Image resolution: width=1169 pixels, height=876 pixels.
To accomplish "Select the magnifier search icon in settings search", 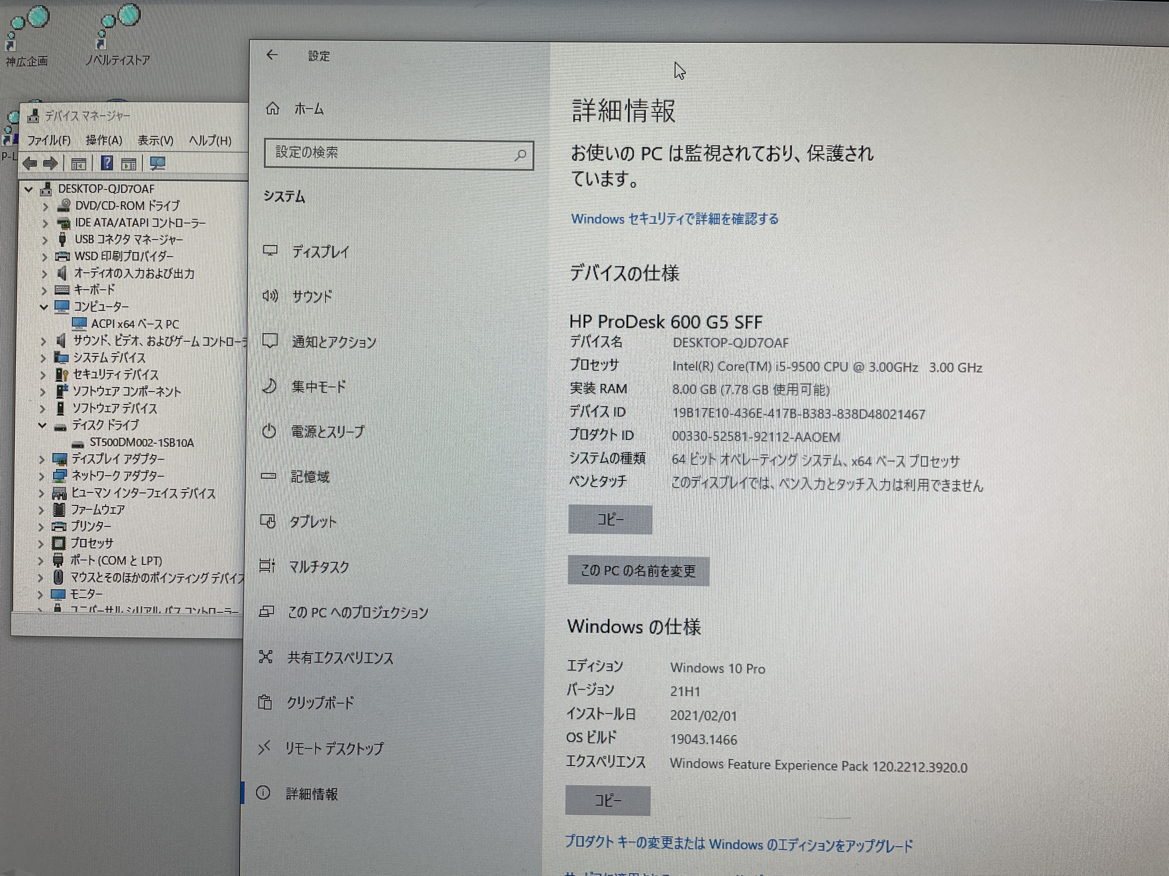I will click(x=520, y=155).
